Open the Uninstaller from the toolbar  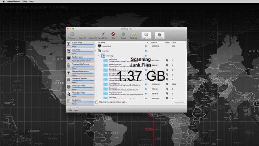click(159, 35)
